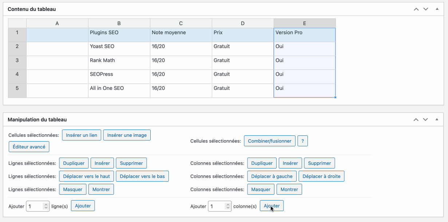Click Ajouter next to colonne(s)
This screenshot has height=222, width=448.
272,206
